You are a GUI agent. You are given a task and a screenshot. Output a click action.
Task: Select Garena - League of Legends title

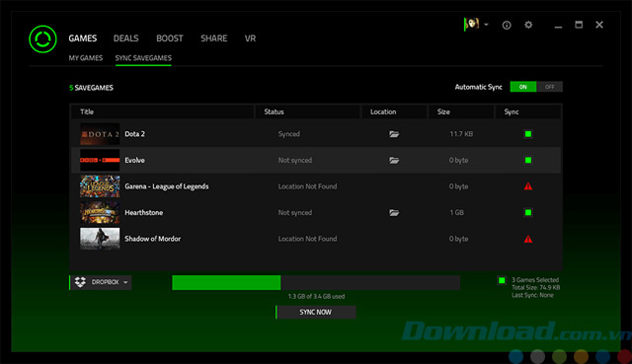(167, 186)
